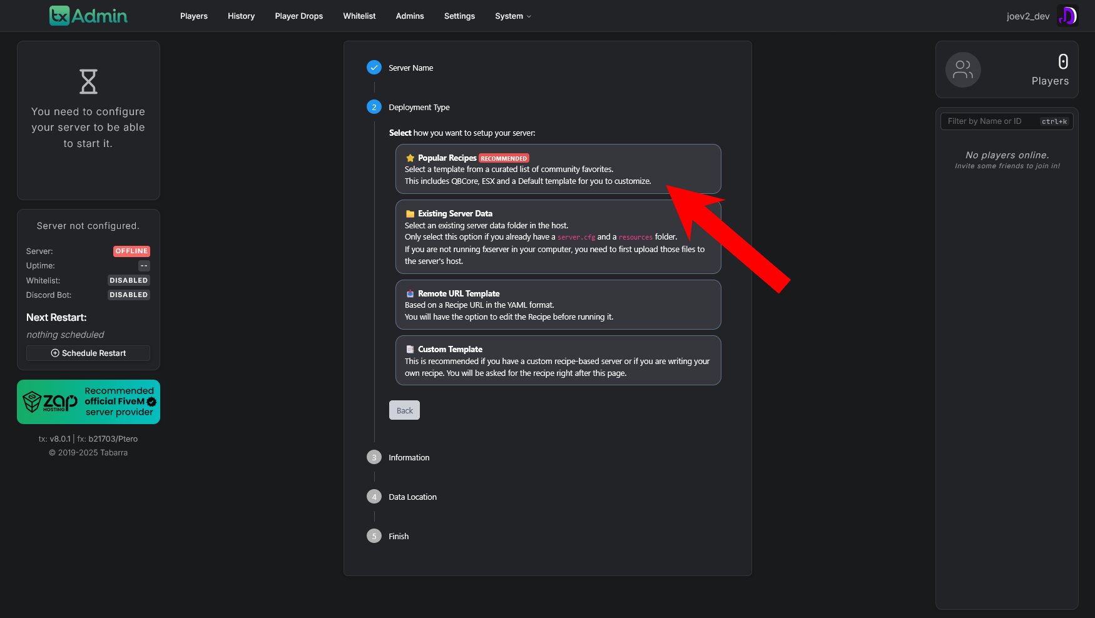Click the completed Server Name step checkmark

pyautogui.click(x=374, y=68)
